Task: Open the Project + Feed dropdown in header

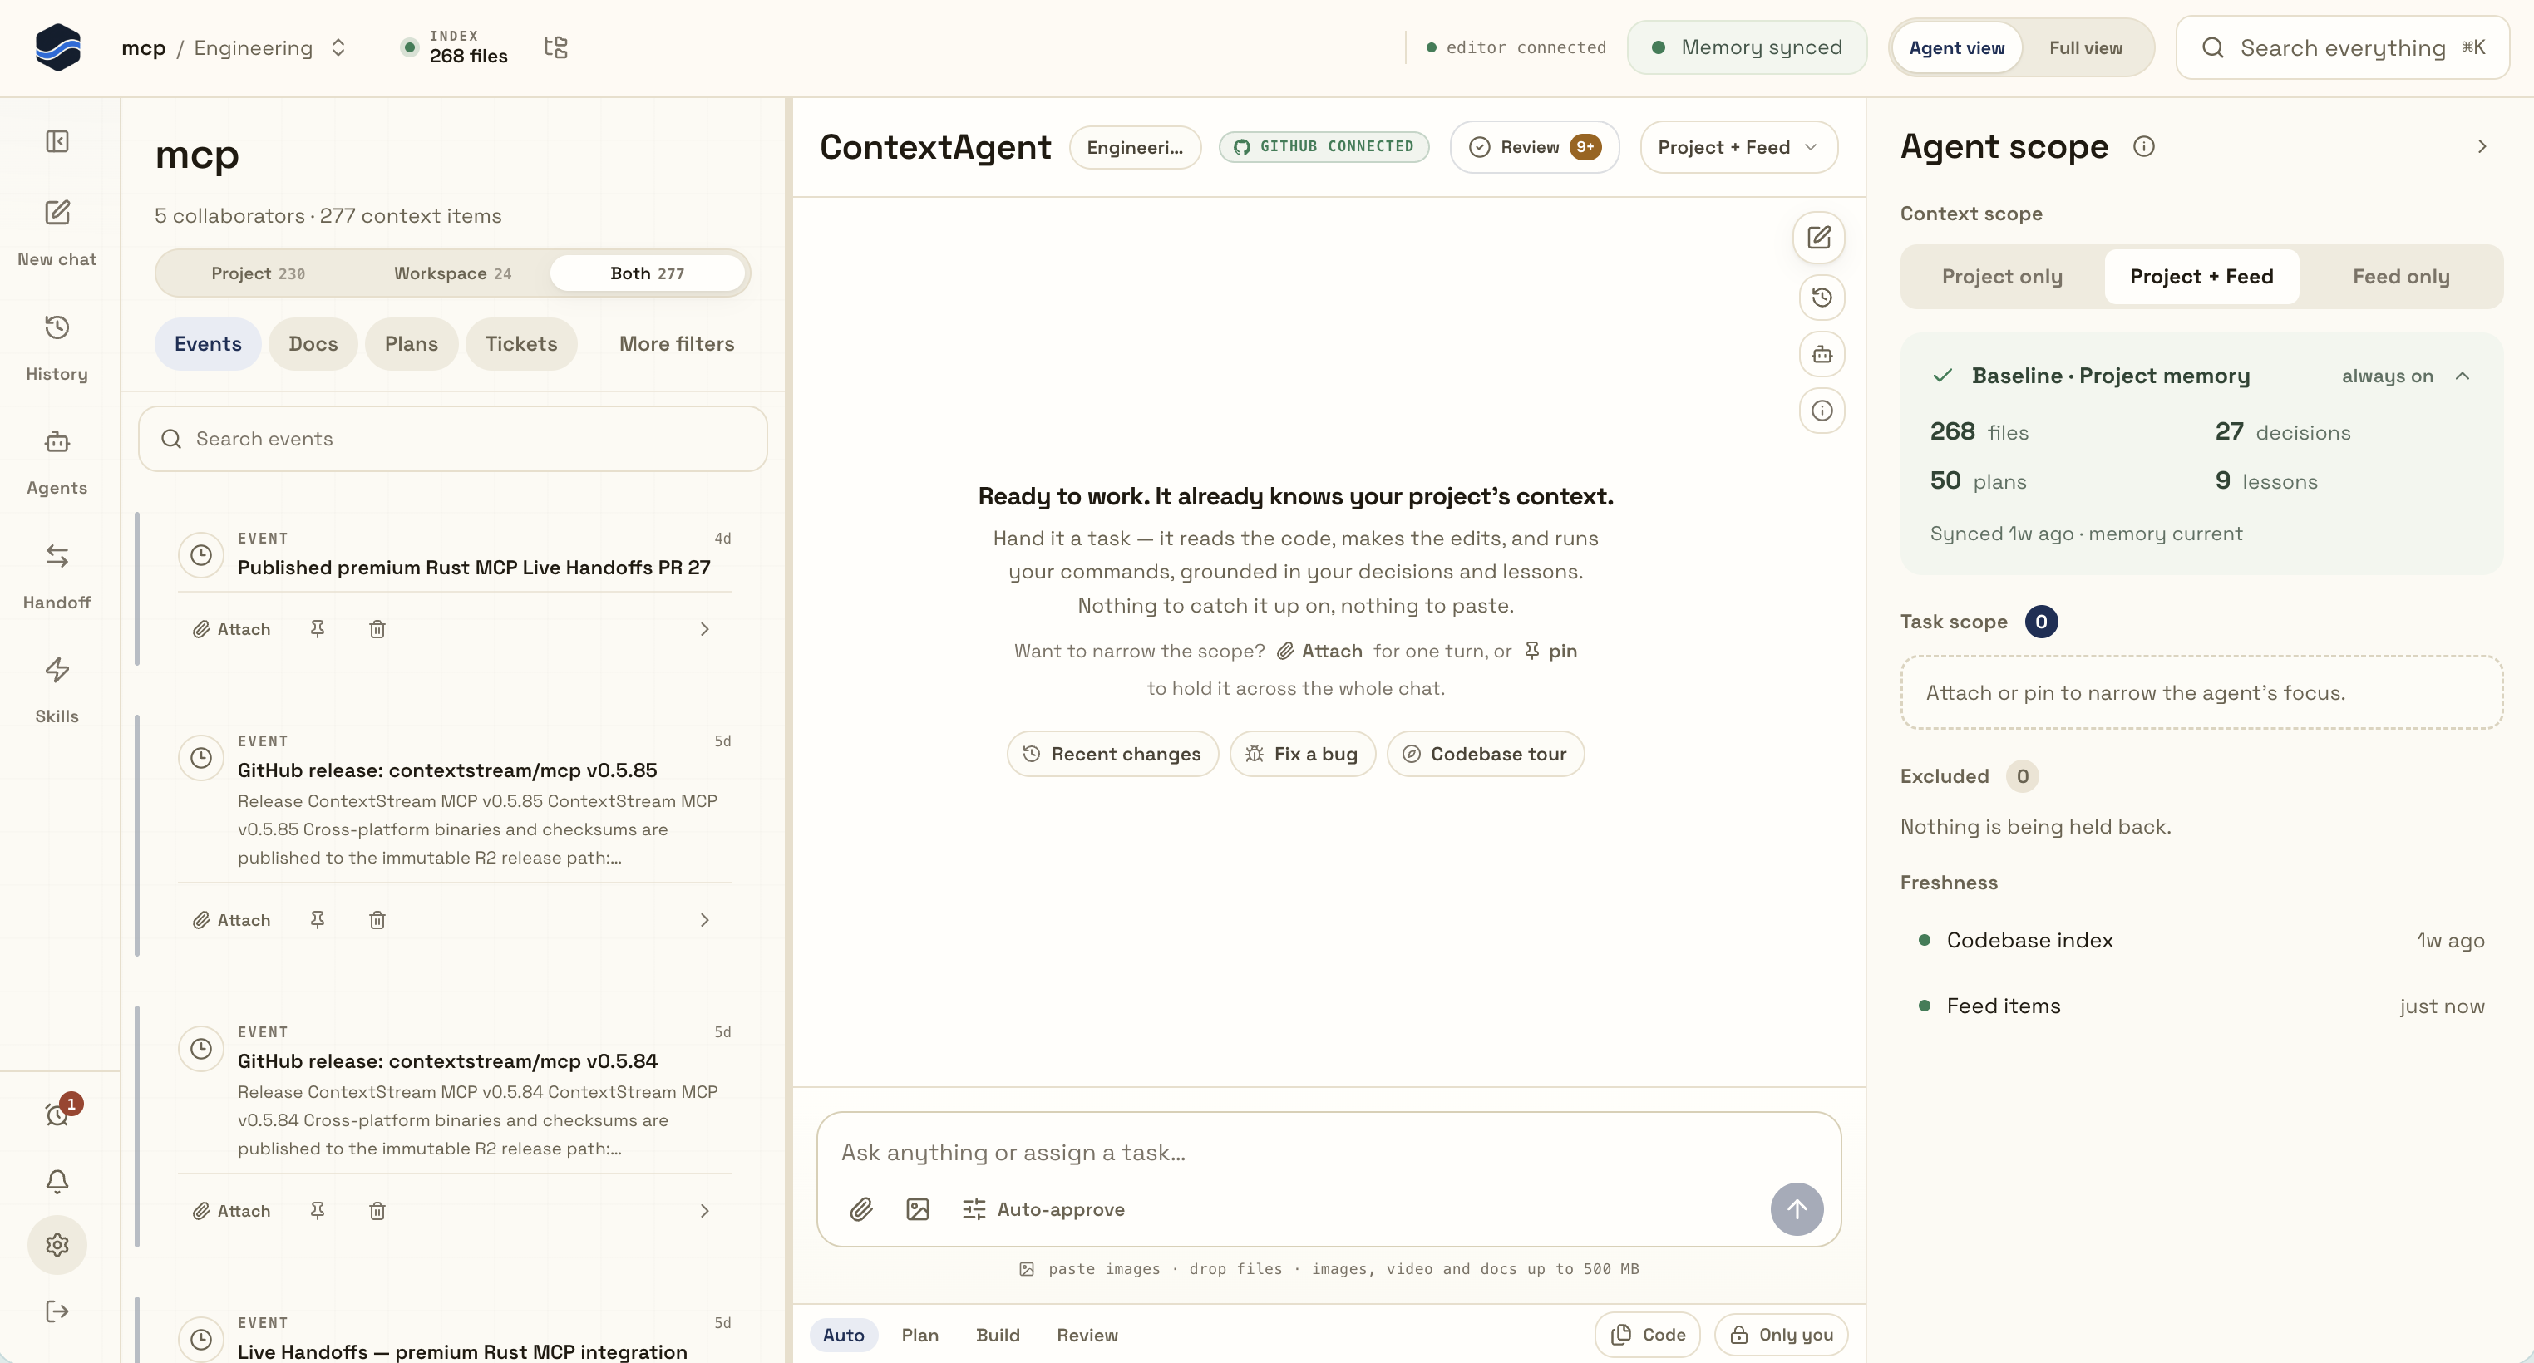Action: point(1738,146)
